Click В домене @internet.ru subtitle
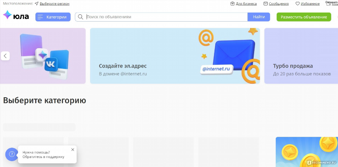Image resolution: width=338 pixels, height=167 pixels. (123, 74)
